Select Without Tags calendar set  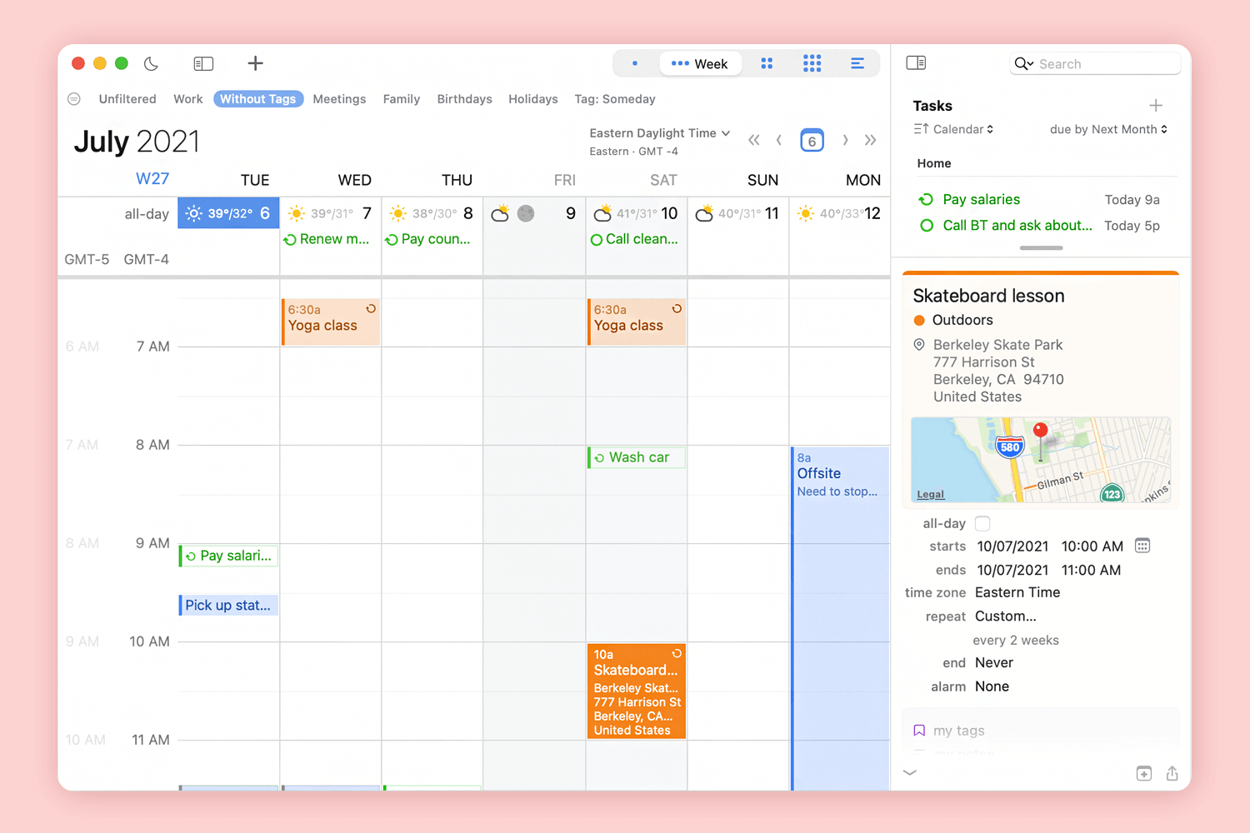[258, 99]
